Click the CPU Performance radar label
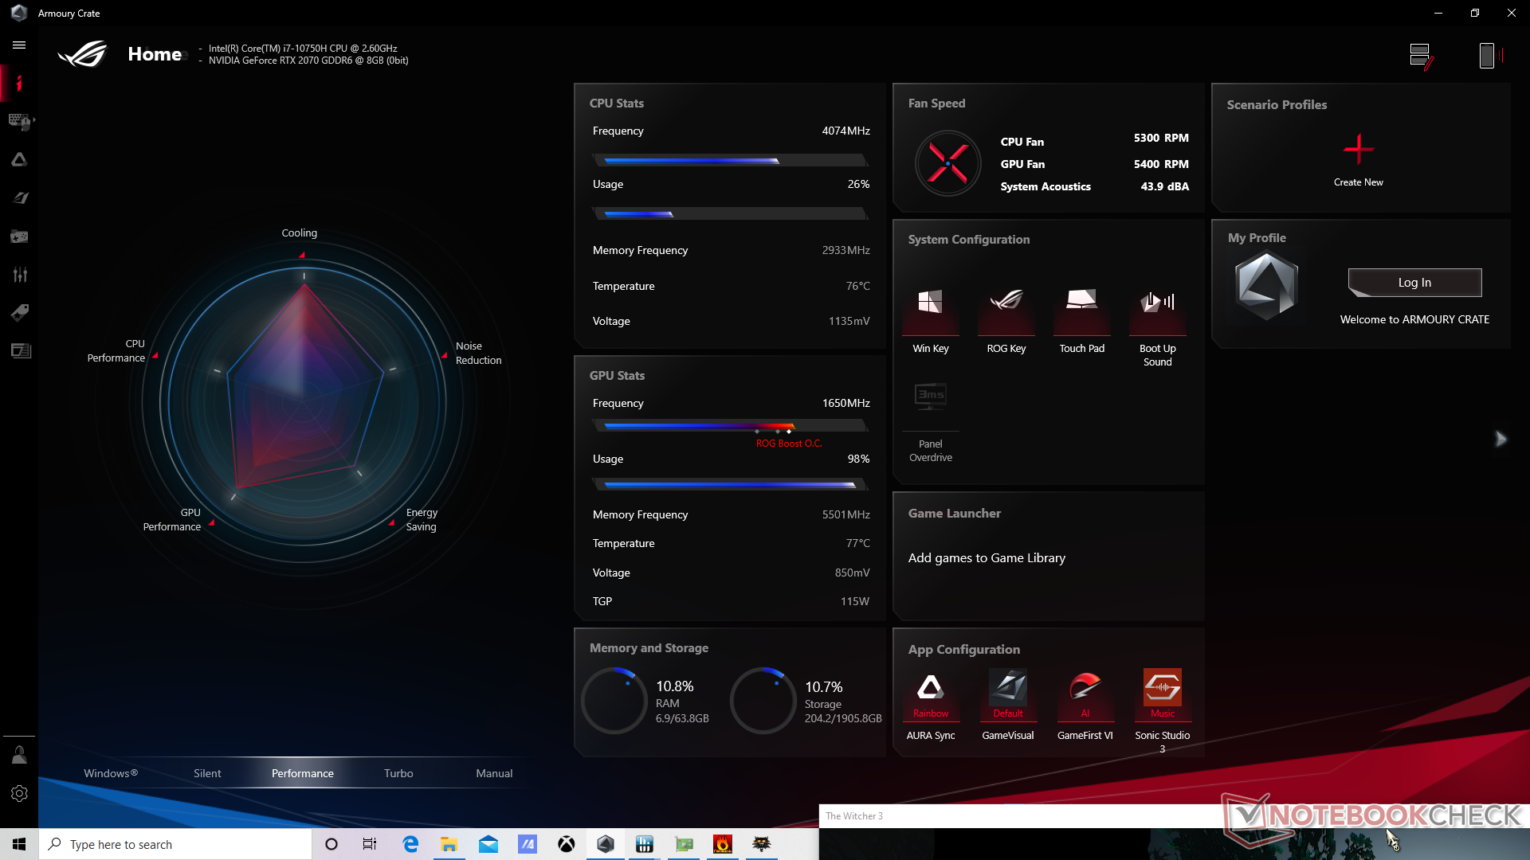Viewport: 1530px width, 860px height. (116, 350)
